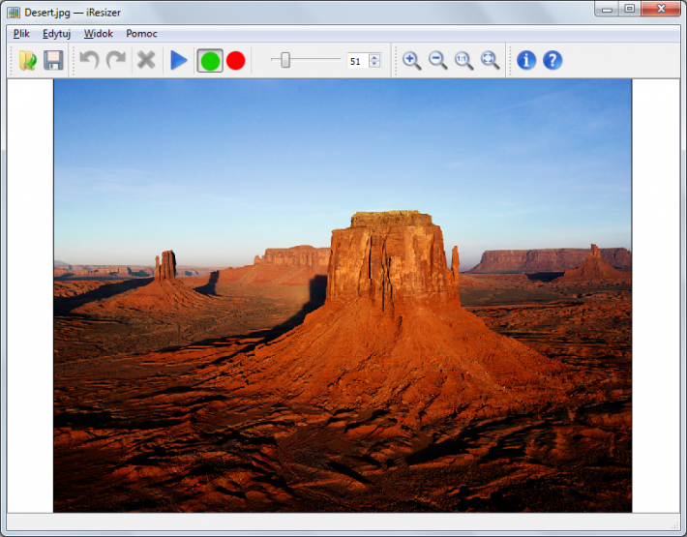Open the Widok menu
687x537 pixels.
(x=99, y=34)
